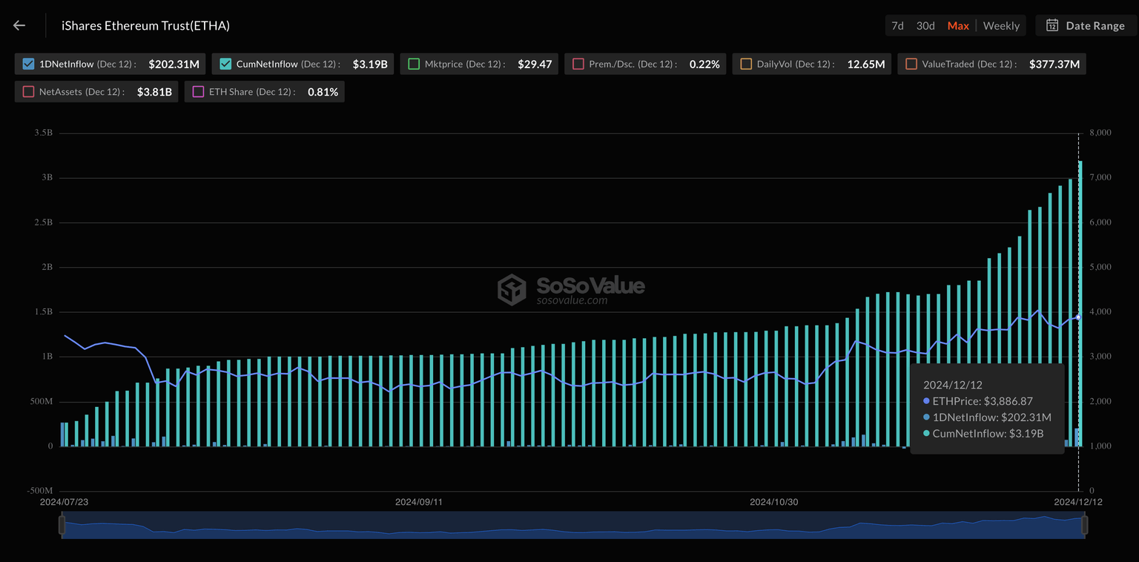Click the Date Range button label

coord(1095,25)
